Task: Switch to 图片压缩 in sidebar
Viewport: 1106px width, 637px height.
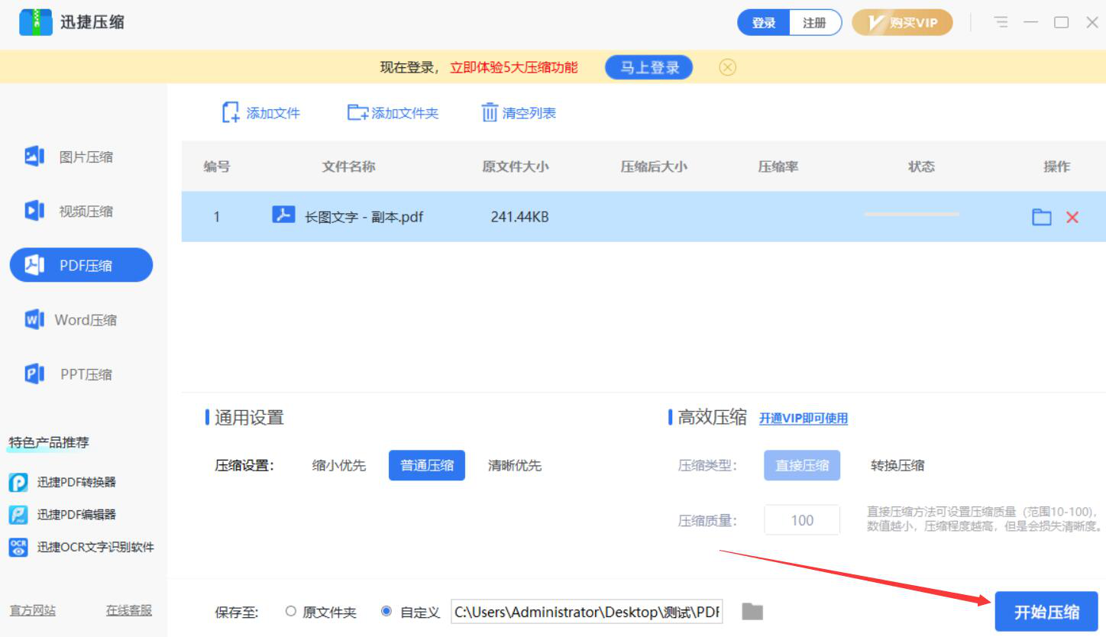Action: click(86, 157)
